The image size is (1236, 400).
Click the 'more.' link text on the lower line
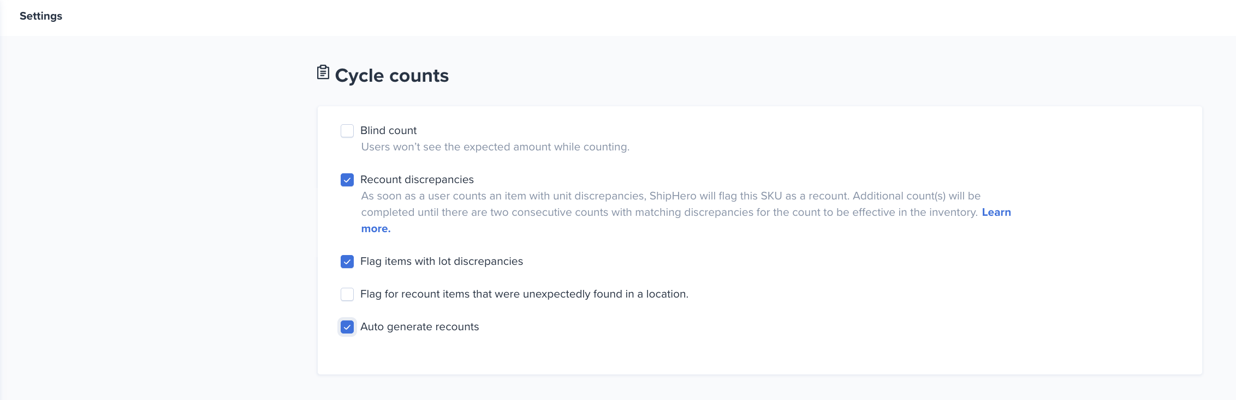point(376,229)
